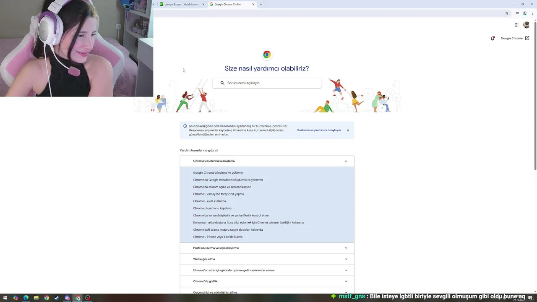Switch to the ofeelya Stream tab
This screenshot has width=537, height=302.
[x=182, y=4]
